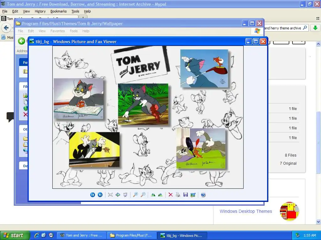Click the 8 Files text

(291, 155)
